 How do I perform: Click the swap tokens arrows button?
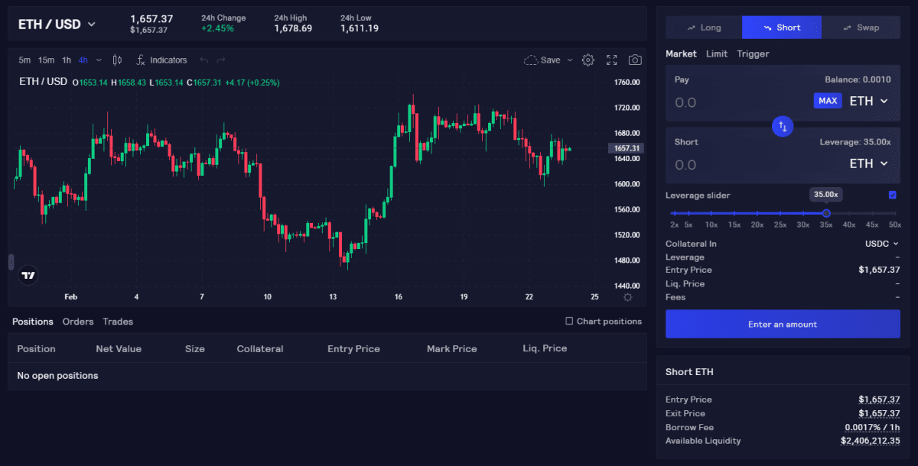pos(783,126)
